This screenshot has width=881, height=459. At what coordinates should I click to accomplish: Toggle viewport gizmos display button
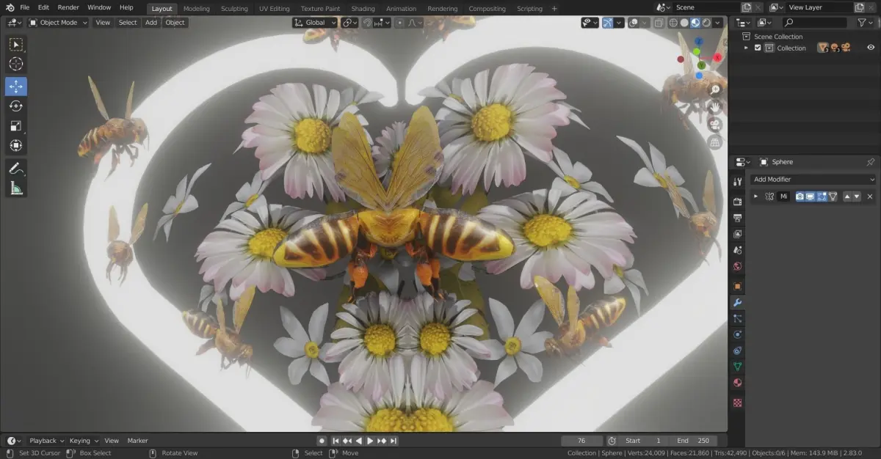click(x=608, y=23)
